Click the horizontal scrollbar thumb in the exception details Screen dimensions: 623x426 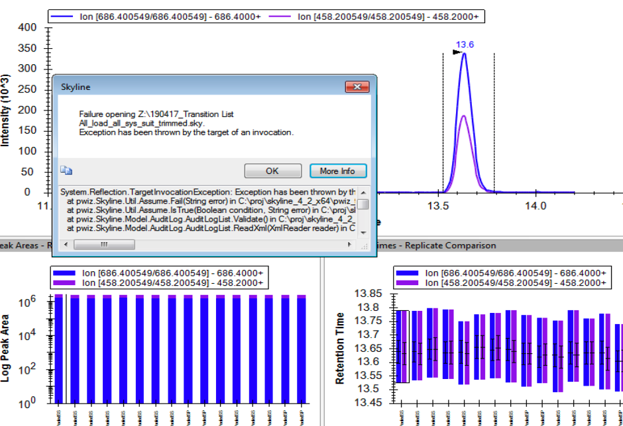[103, 244]
